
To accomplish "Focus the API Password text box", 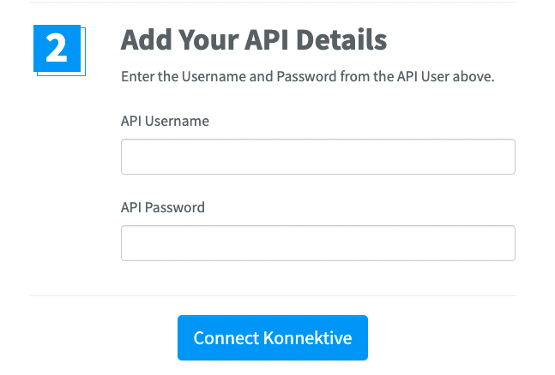I will pyautogui.click(x=317, y=243).
